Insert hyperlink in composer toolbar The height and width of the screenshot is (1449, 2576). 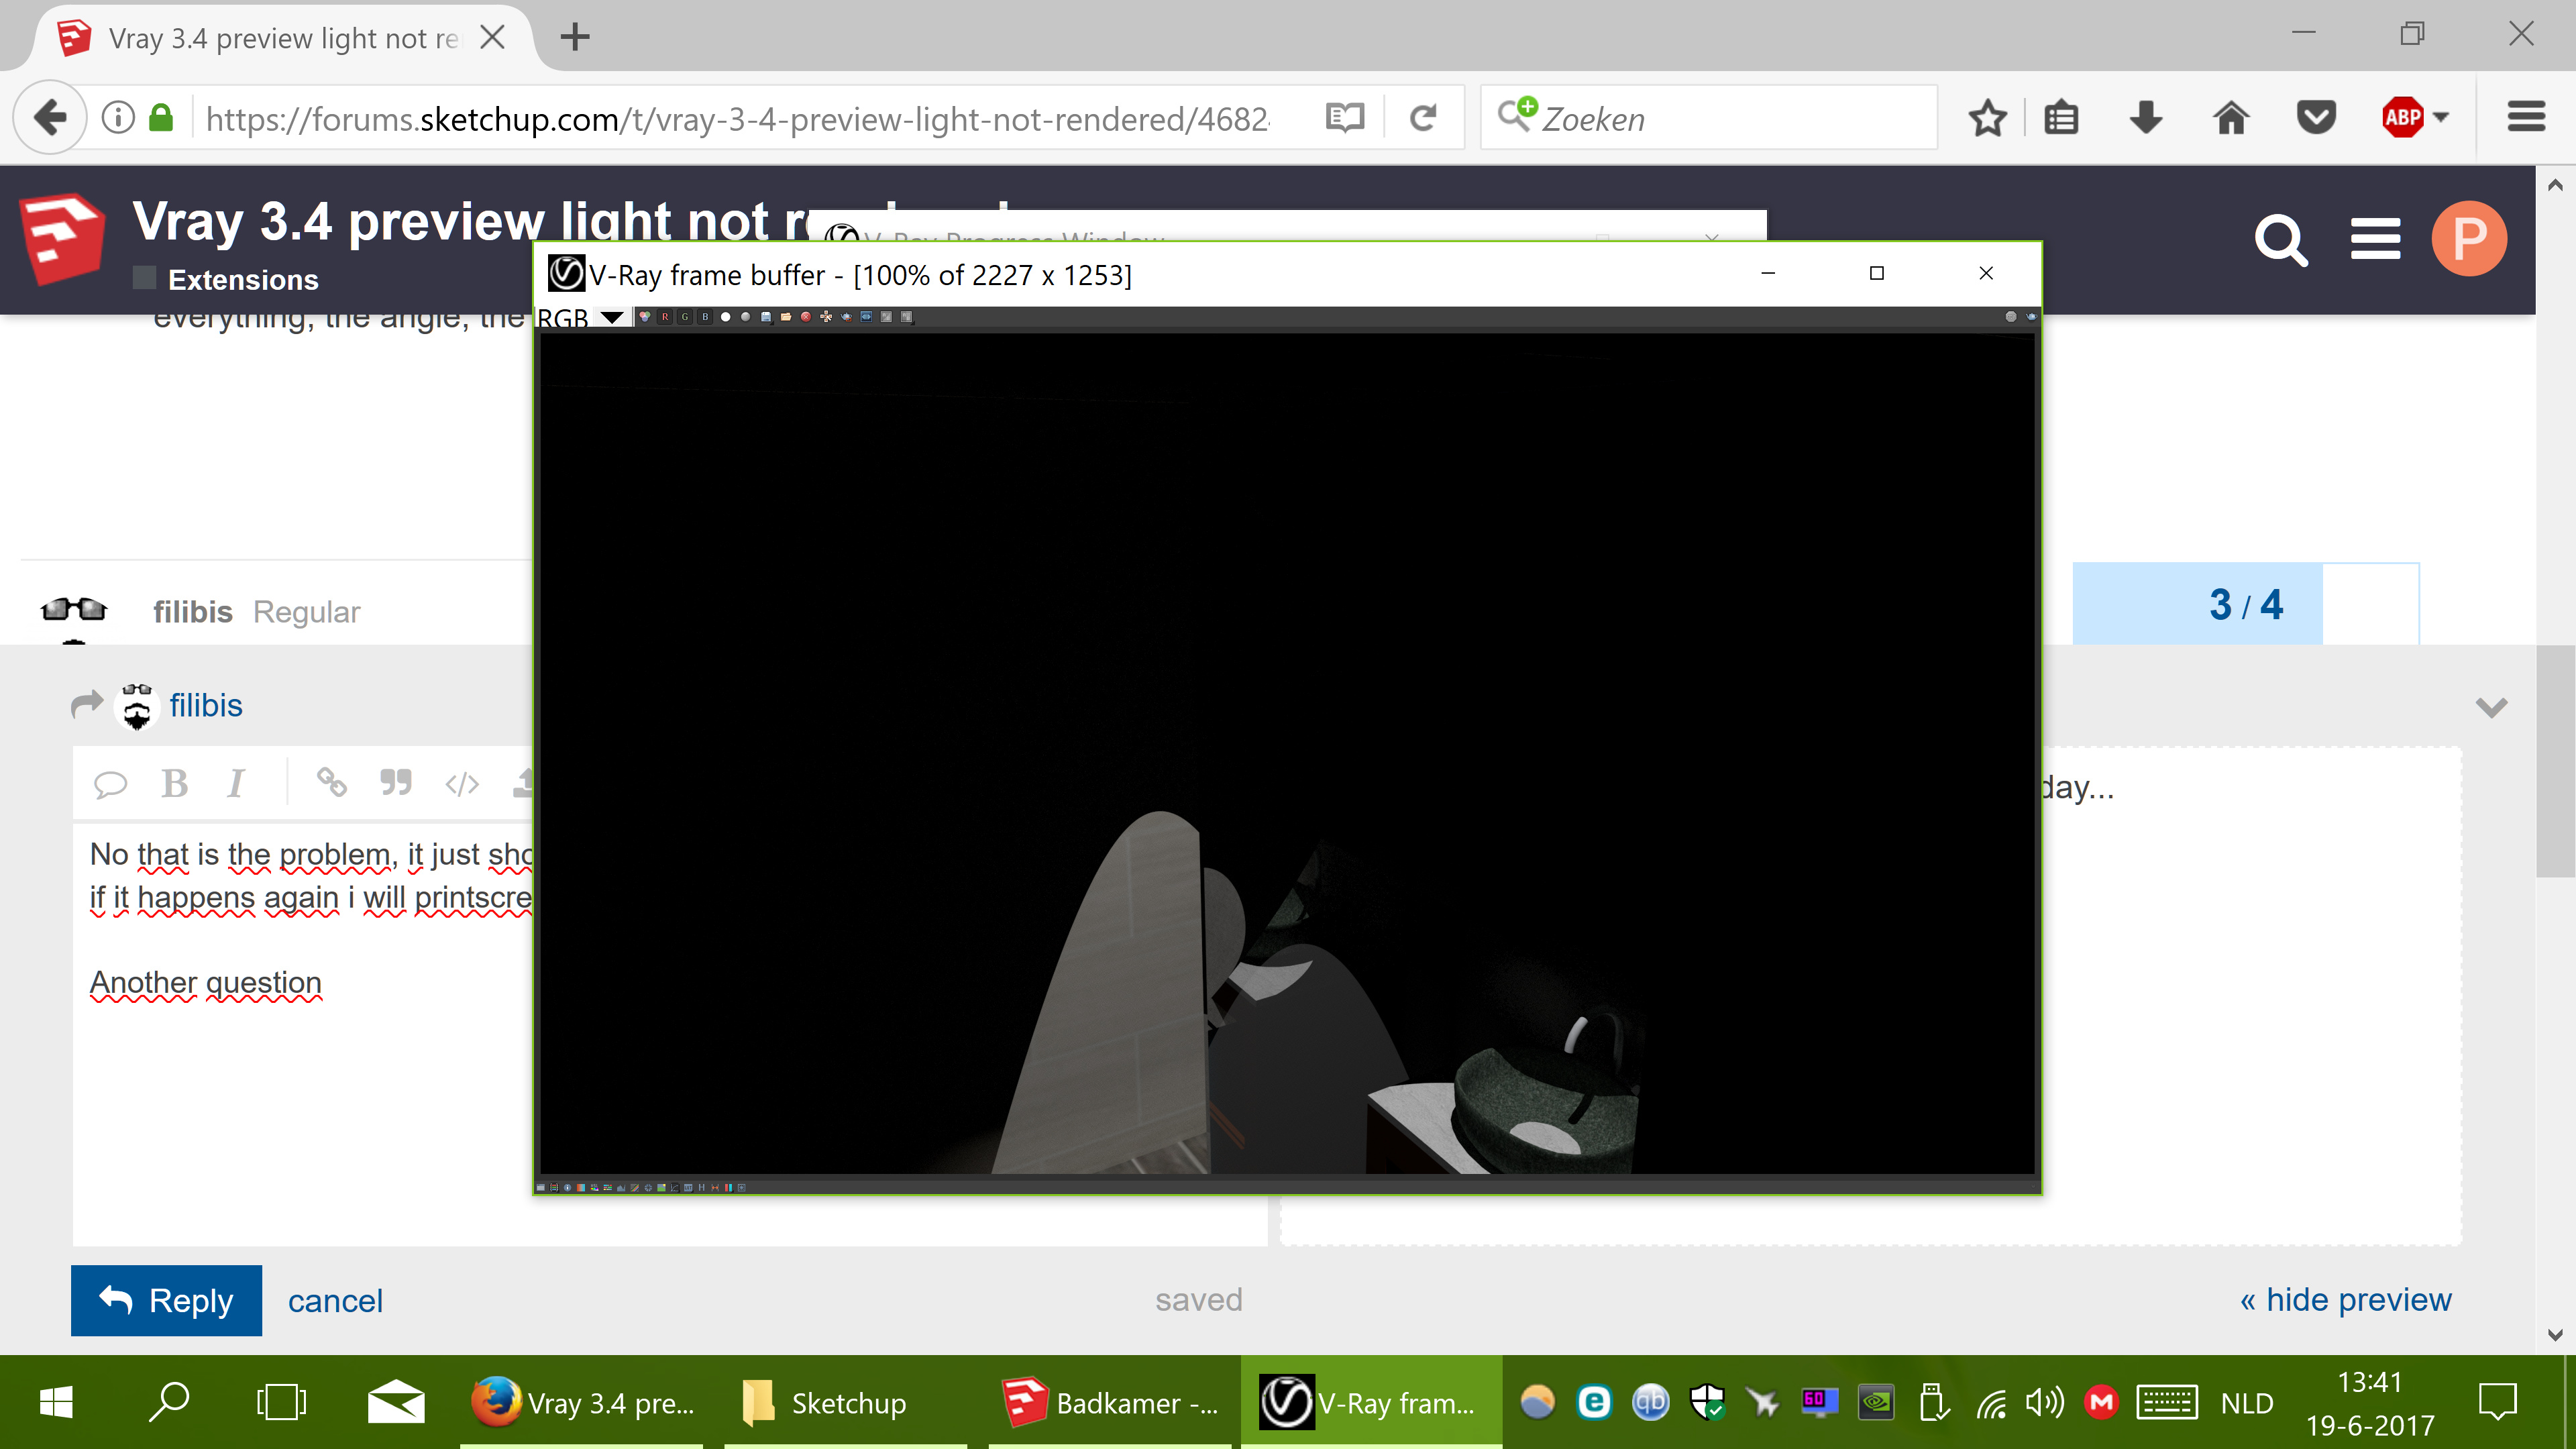(331, 782)
